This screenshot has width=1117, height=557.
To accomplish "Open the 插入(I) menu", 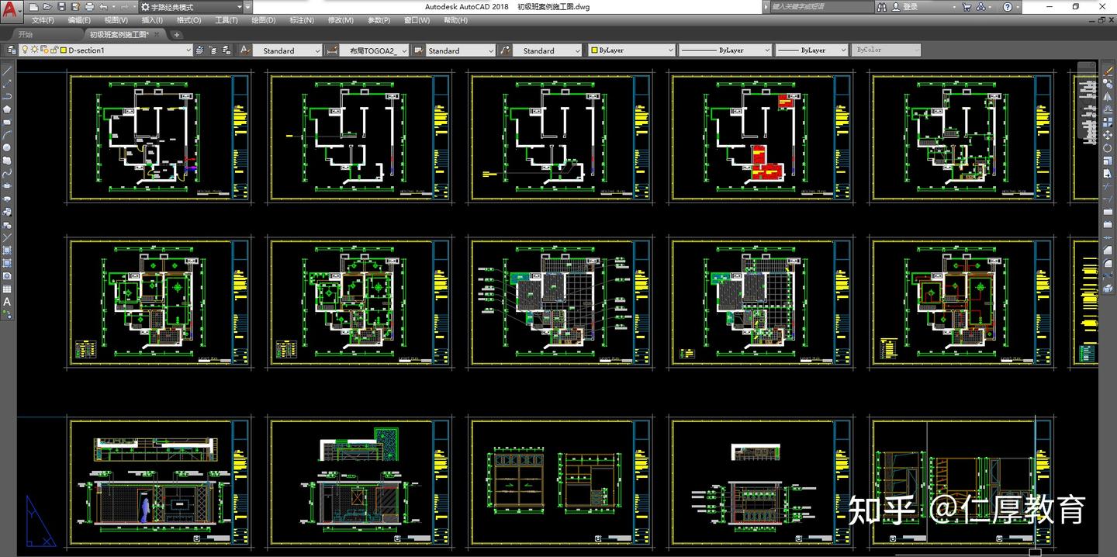I will click(152, 20).
